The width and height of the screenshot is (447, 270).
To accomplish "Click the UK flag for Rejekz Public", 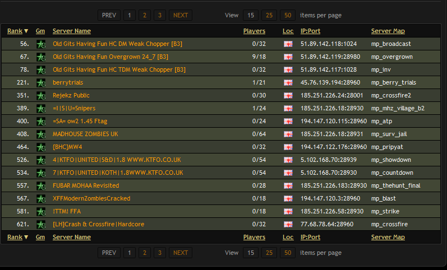I will click(288, 95).
